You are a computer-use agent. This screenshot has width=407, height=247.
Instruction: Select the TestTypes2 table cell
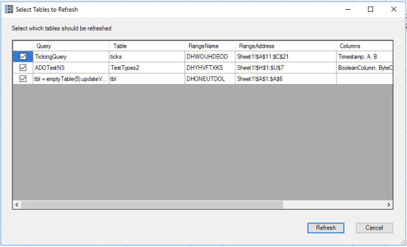(x=147, y=68)
